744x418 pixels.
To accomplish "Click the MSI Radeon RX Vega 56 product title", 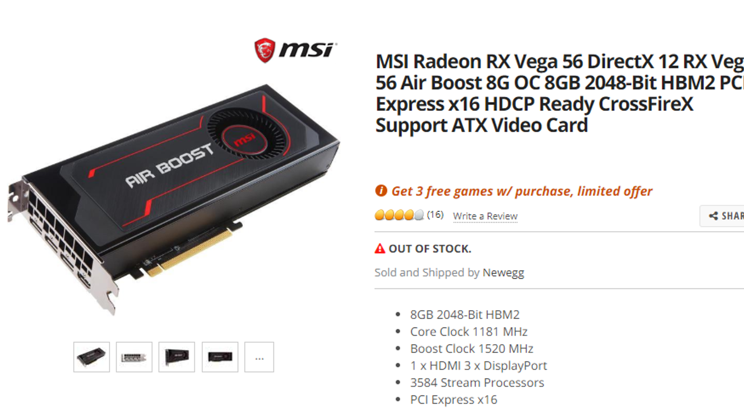I will pyautogui.click(x=560, y=93).
